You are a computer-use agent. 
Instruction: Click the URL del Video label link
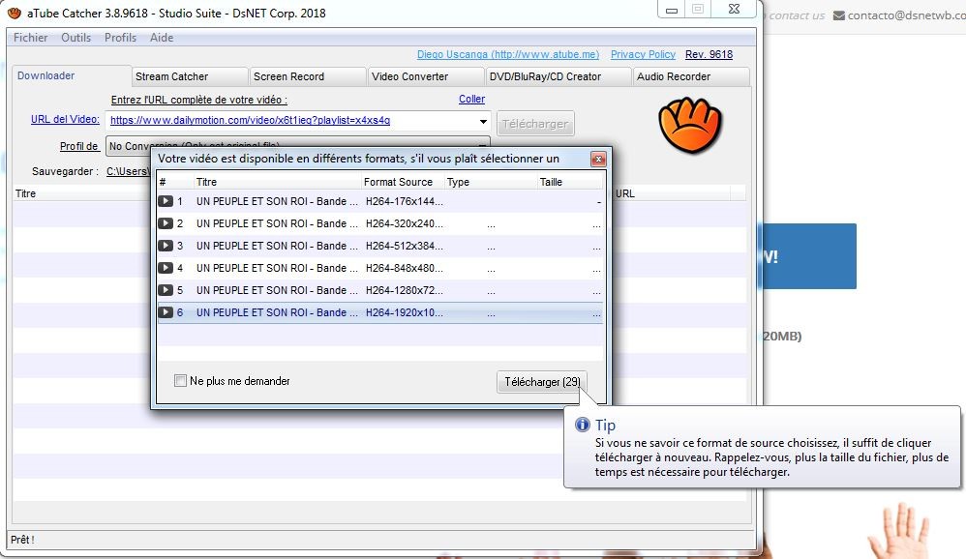(x=65, y=119)
